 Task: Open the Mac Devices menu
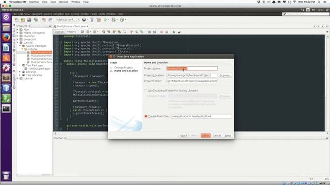pos(63,2)
